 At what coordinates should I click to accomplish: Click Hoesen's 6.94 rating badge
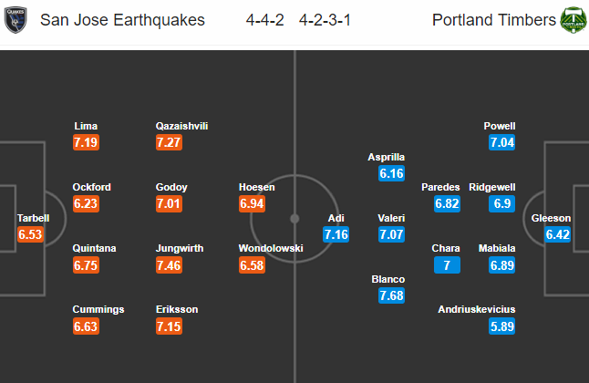(252, 204)
